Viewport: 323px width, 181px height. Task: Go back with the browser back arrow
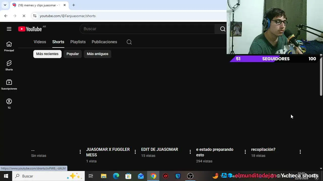[6, 16]
